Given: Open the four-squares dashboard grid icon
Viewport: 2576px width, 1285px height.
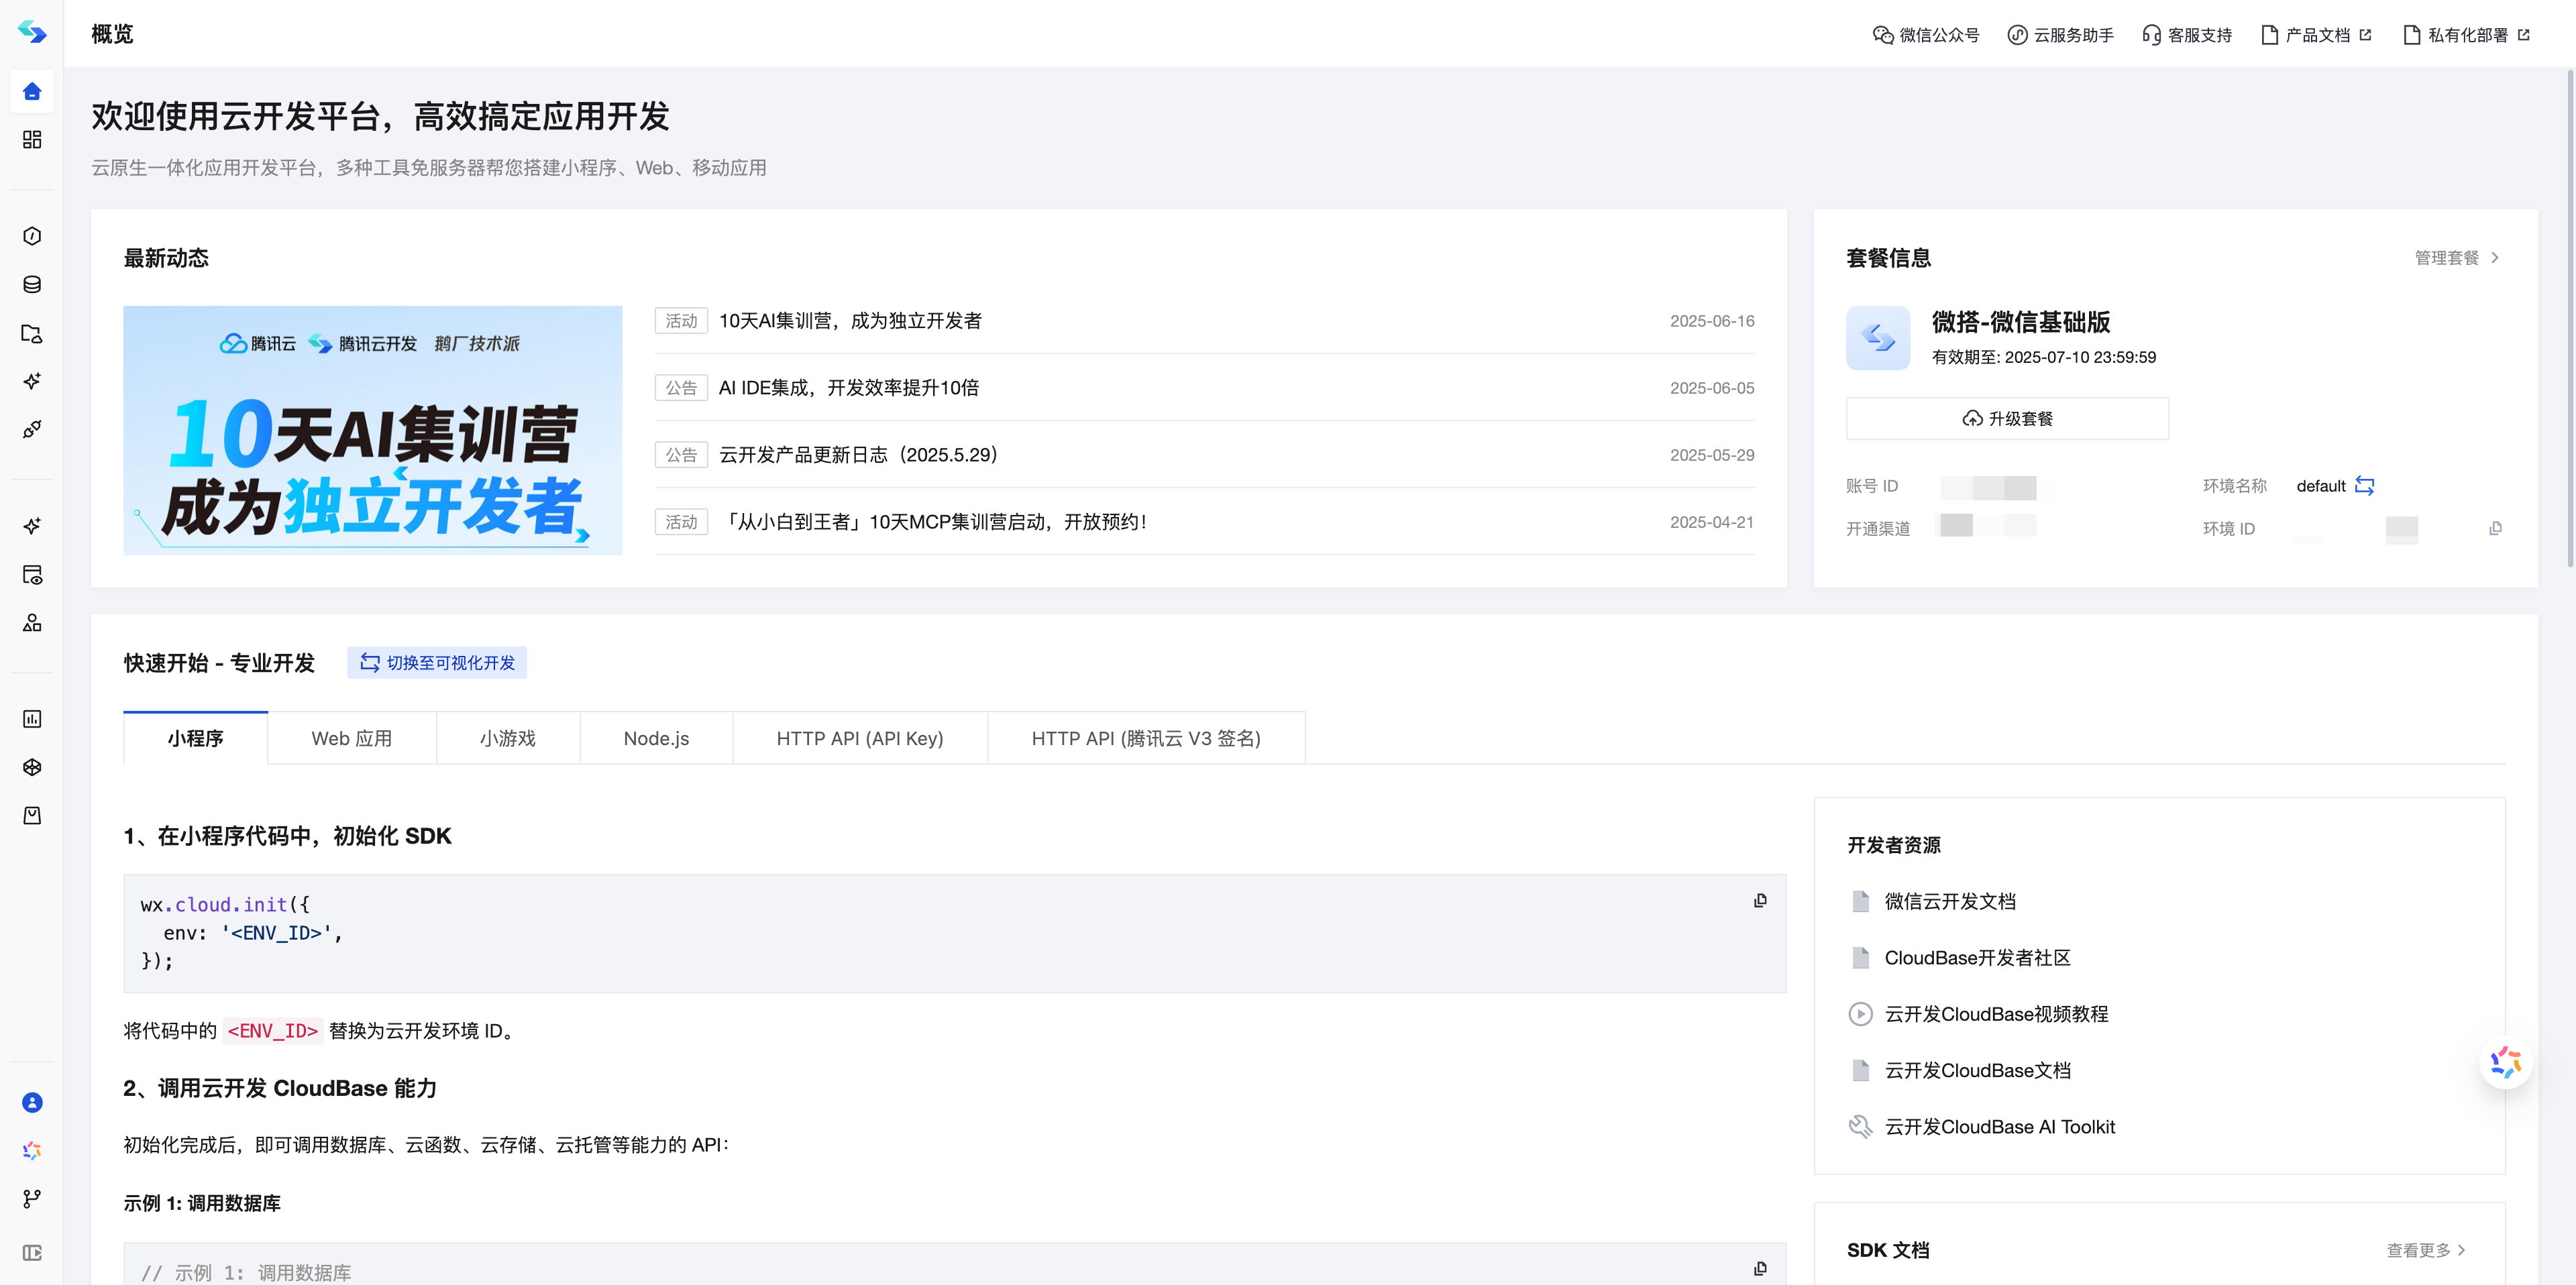Looking at the screenshot, I should point(32,139).
